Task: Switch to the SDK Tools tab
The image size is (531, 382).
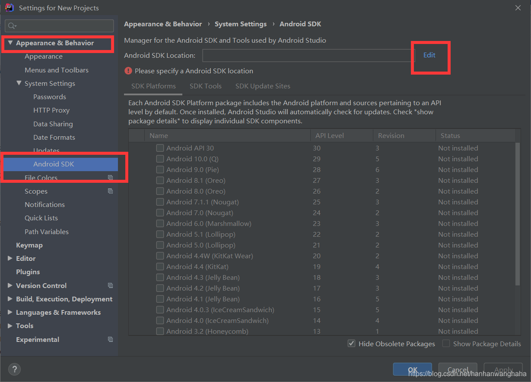Action: tap(205, 86)
